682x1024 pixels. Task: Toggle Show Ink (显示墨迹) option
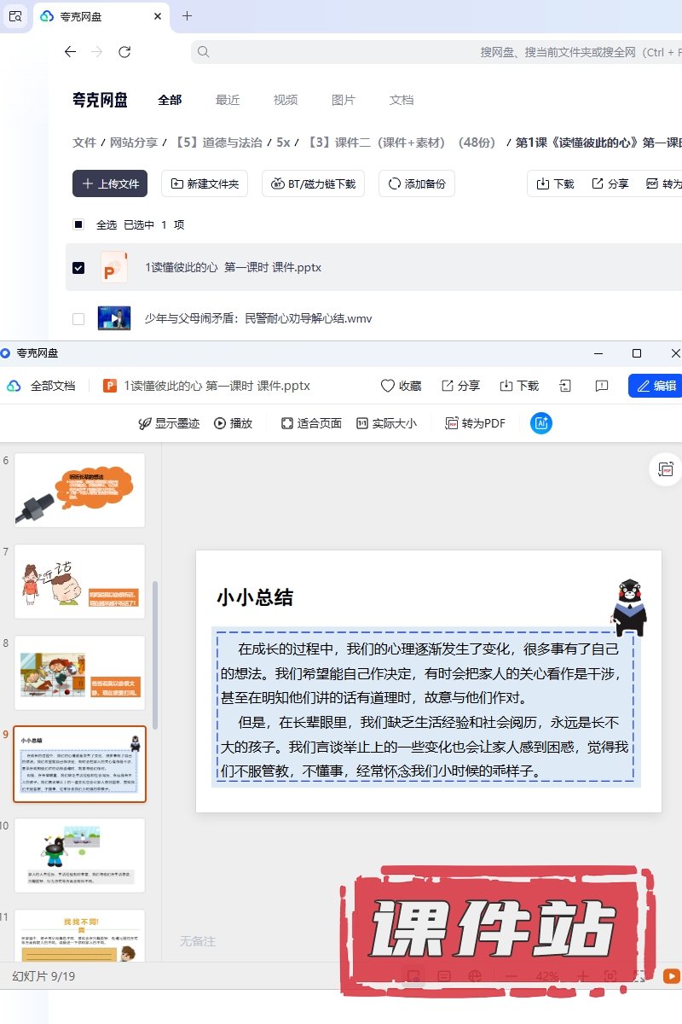[169, 423]
